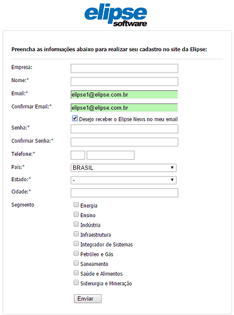Tick the Ensino checkbox

pyautogui.click(x=76, y=215)
